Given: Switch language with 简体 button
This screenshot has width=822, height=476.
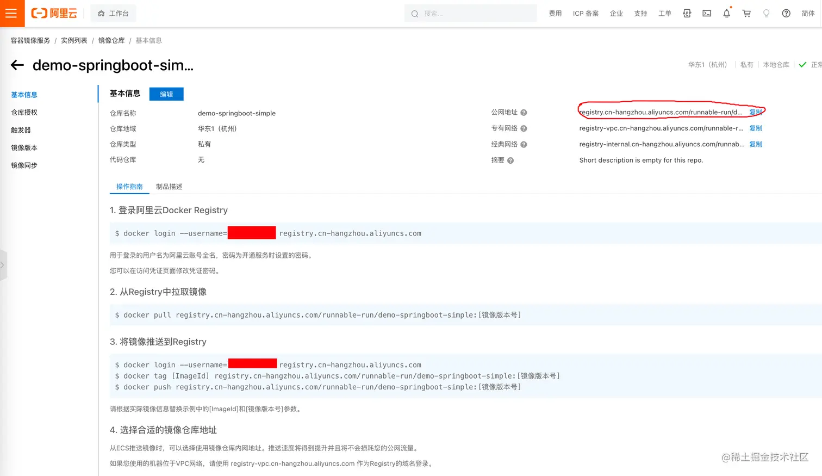Looking at the screenshot, I should click(808, 13).
